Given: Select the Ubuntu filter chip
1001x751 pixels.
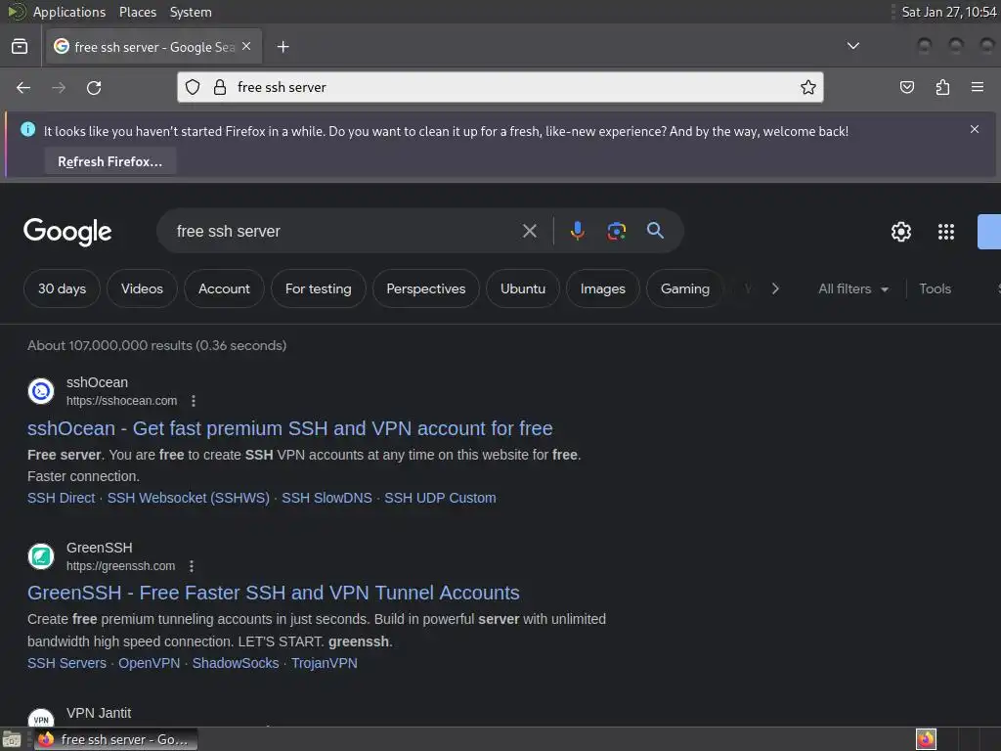Looking at the screenshot, I should [523, 288].
